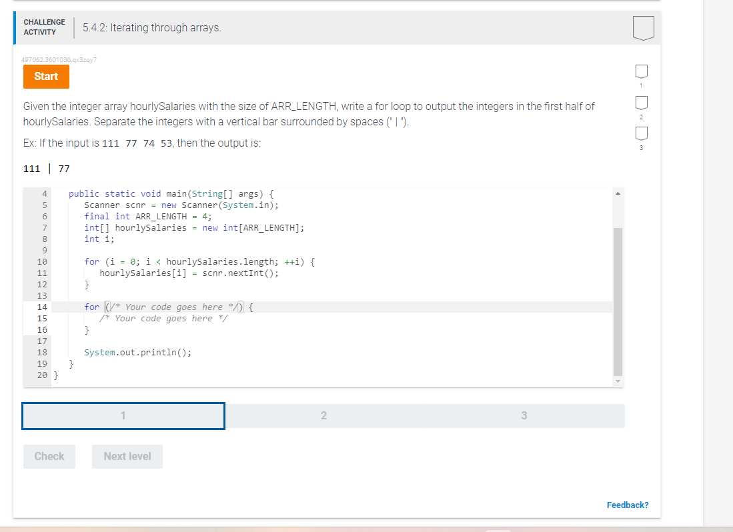
Task: Click inside the for loop header placeholder
Action: click(174, 307)
